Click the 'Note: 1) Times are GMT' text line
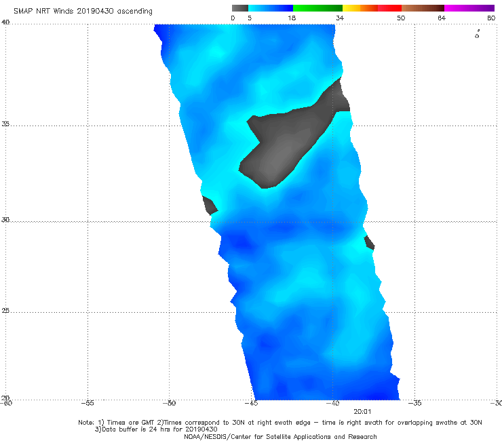Viewport: 502px width, 441px height. 279,423
